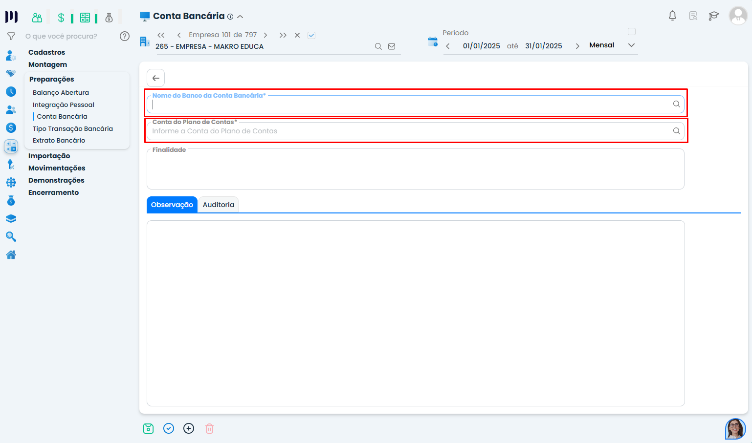This screenshot has height=443, width=752.
Task: Expand the Mensal period dropdown
Action: pos(631,45)
